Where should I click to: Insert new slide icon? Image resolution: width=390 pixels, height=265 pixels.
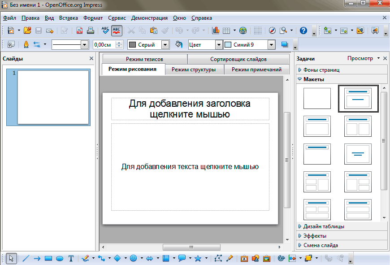coord(328,30)
